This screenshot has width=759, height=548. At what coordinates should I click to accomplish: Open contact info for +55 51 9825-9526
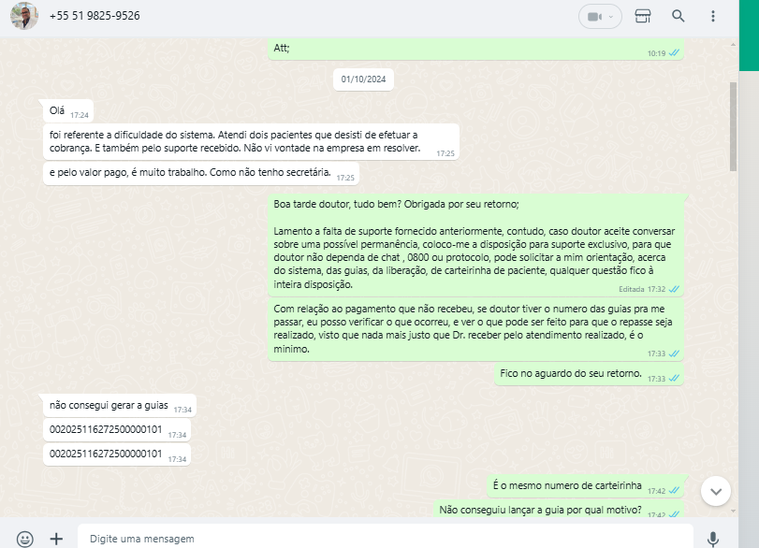95,16
